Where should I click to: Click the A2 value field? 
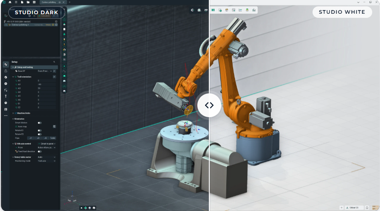click(46, 85)
